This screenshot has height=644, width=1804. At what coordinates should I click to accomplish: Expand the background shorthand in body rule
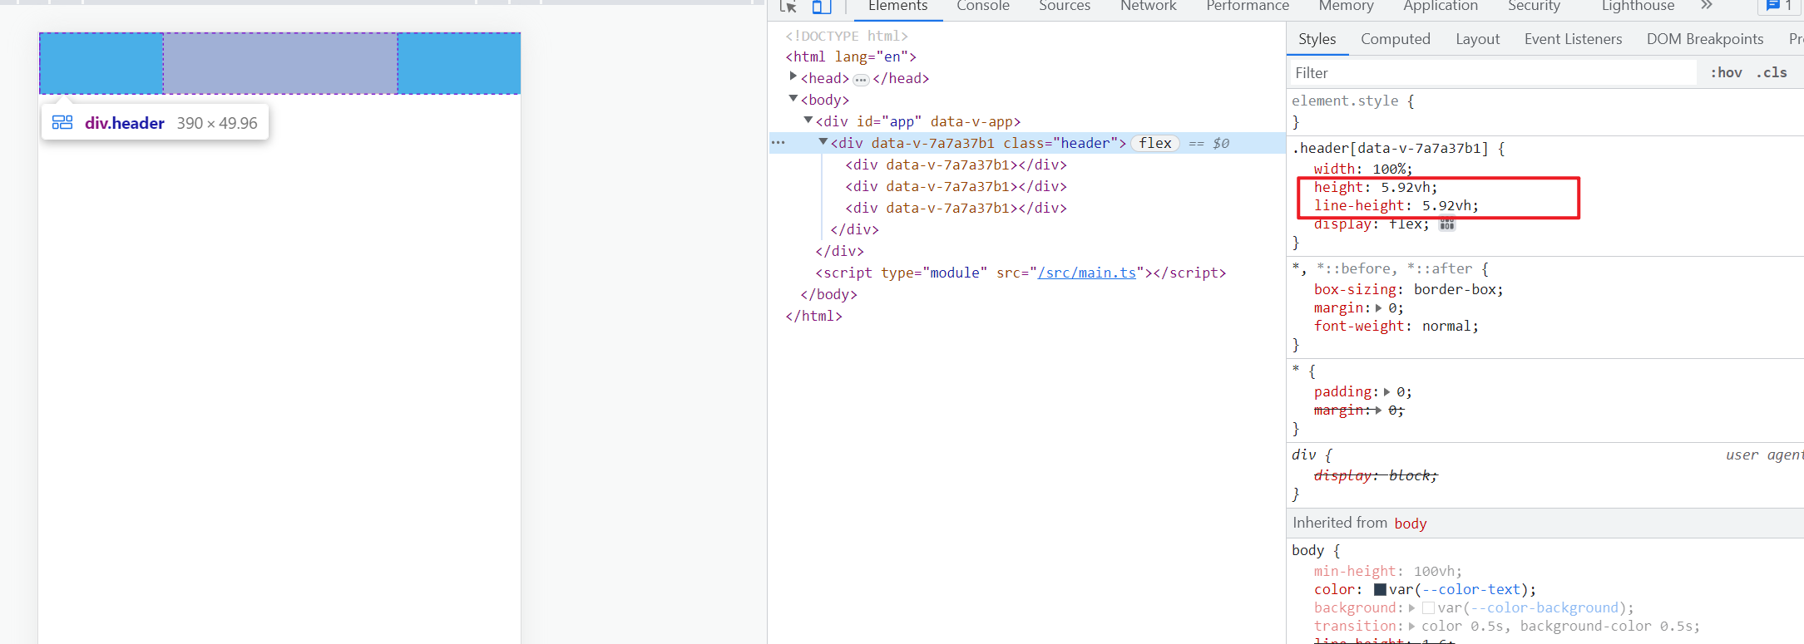pyautogui.click(x=1411, y=608)
